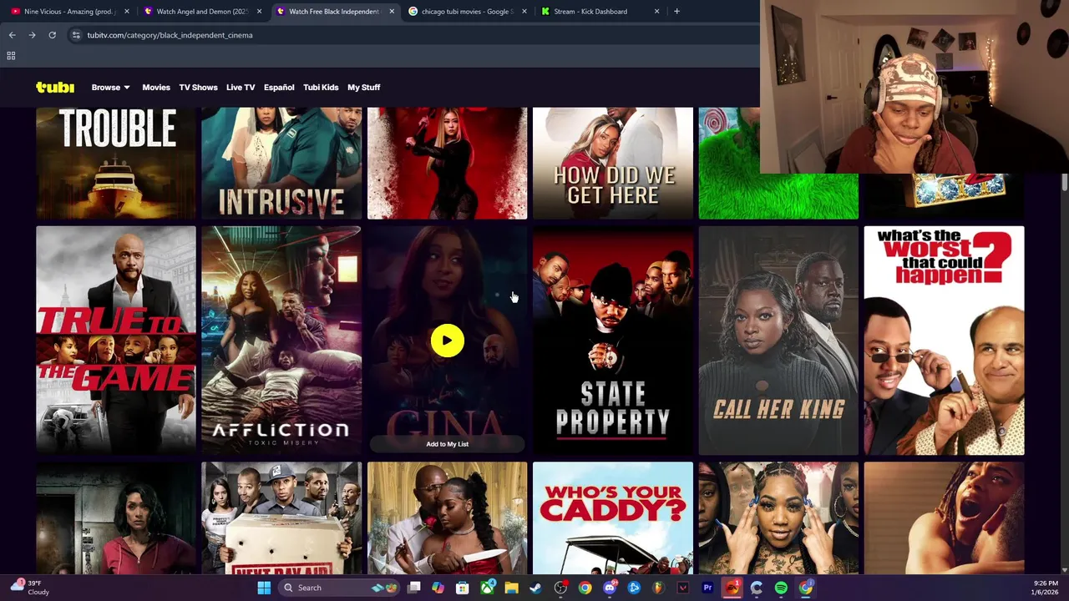The height and width of the screenshot is (601, 1069).
Task: Open the Affliction Toxic Misery poster
Action: [x=281, y=341]
